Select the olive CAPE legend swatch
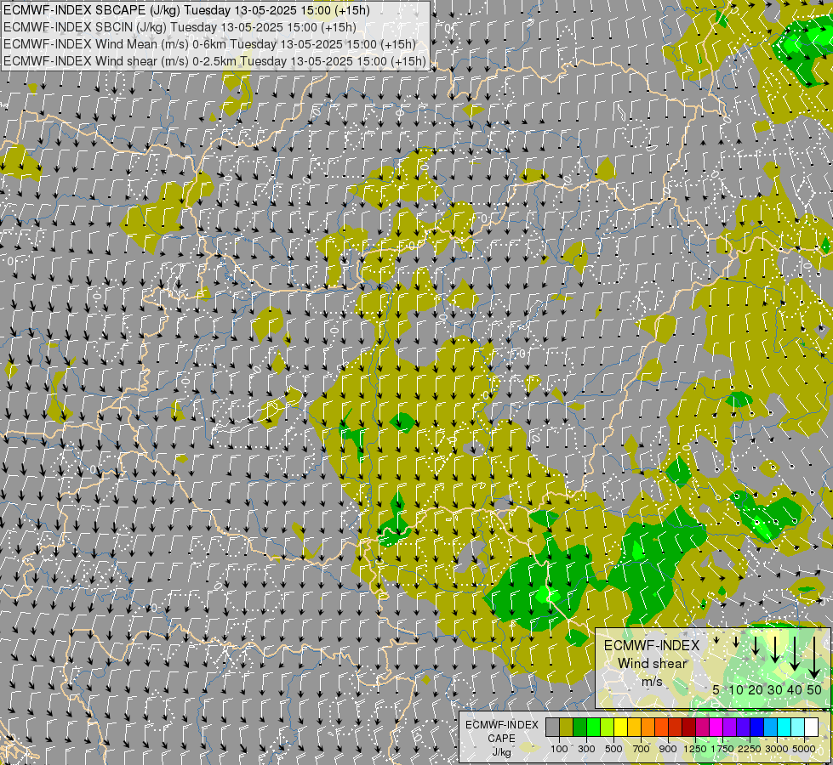Viewport: 833px width, 765px height. tap(567, 727)
